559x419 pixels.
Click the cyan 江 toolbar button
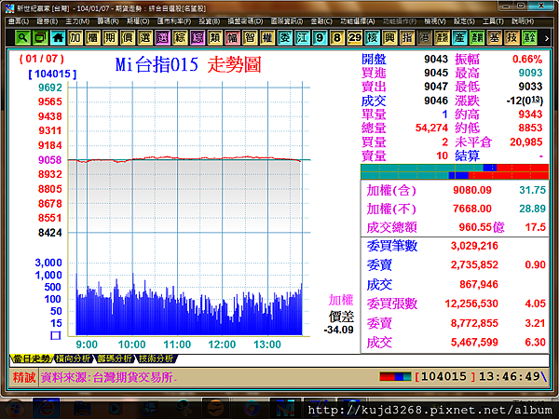(302, 37)
